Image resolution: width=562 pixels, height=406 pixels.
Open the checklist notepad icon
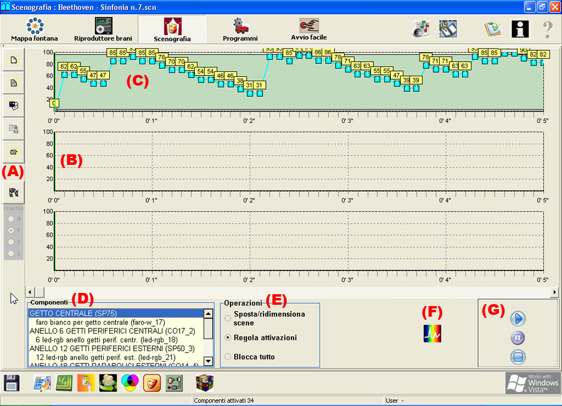(493, 29)
